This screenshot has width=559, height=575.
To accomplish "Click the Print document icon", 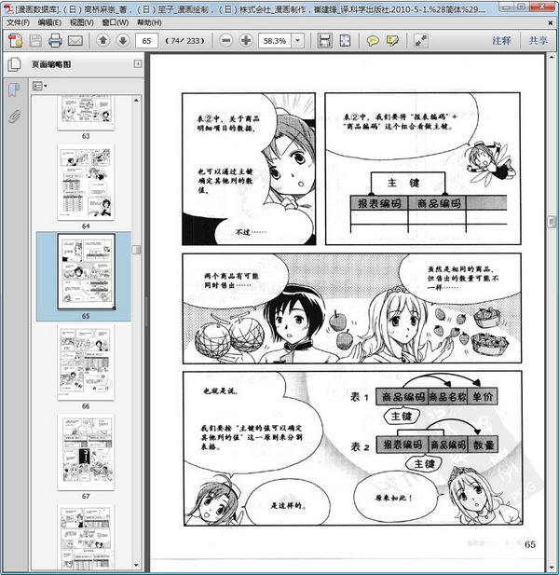I will [x=55, y=40].
